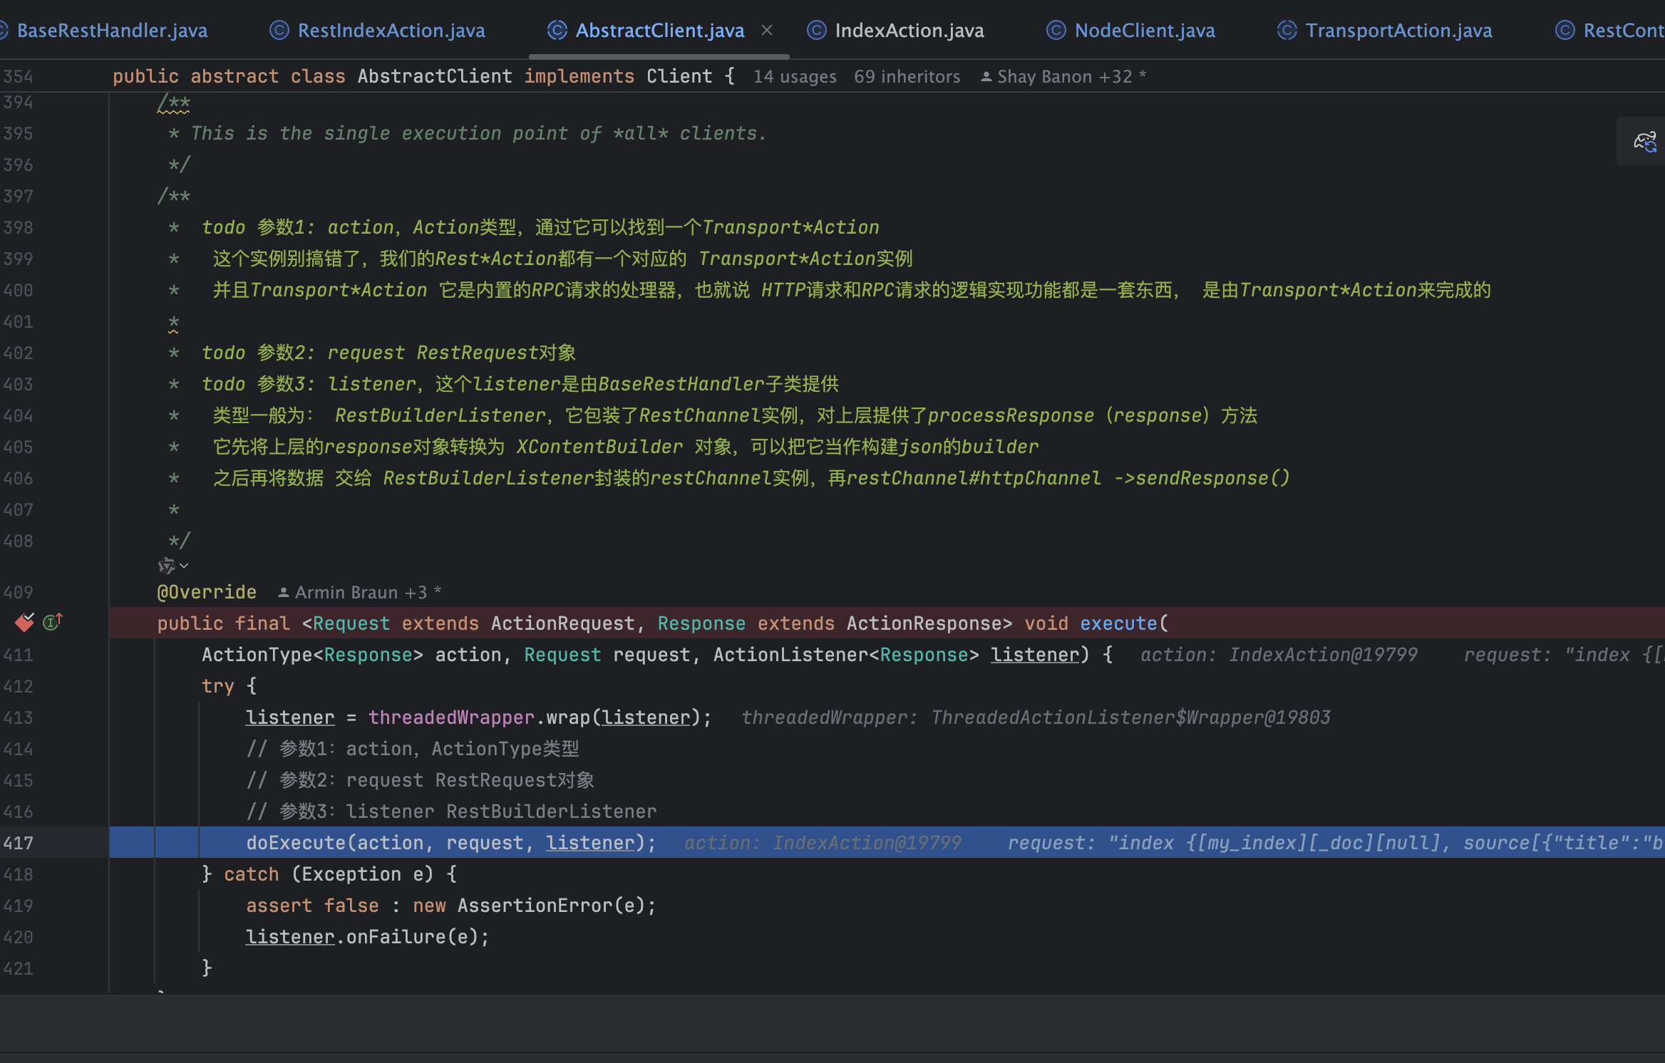This screenshot has width=1665, height=1063.
Task: Click the @Override annotation
Action: 207,592
